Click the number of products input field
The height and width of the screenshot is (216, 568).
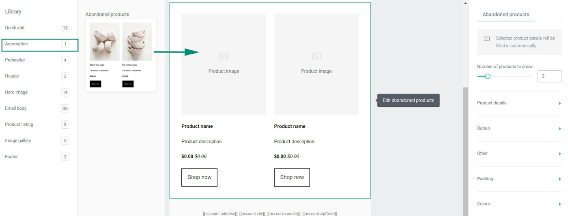(549, 76)
